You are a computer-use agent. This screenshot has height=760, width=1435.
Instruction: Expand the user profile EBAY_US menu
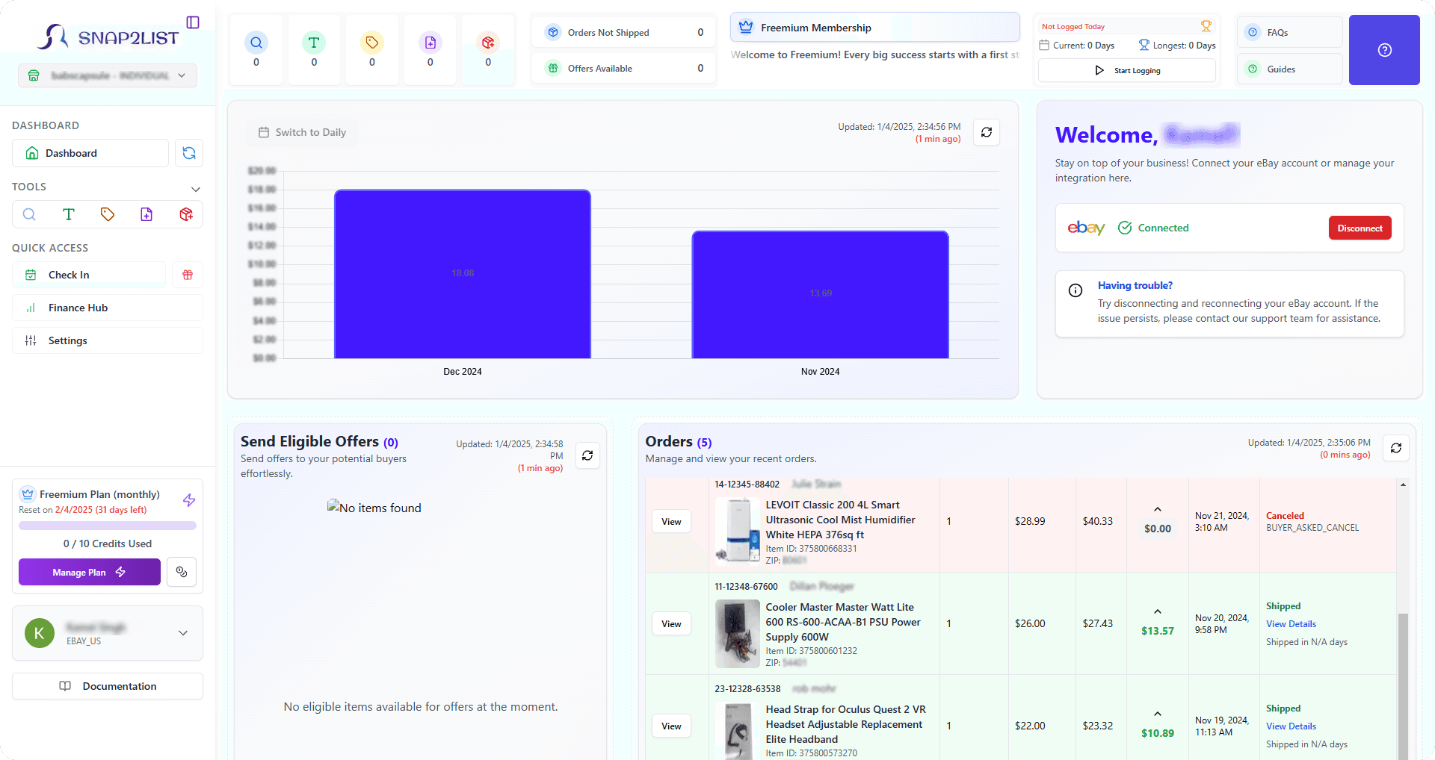183,633
